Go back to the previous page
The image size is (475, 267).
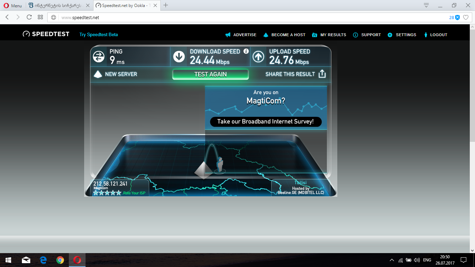(7, 17)
